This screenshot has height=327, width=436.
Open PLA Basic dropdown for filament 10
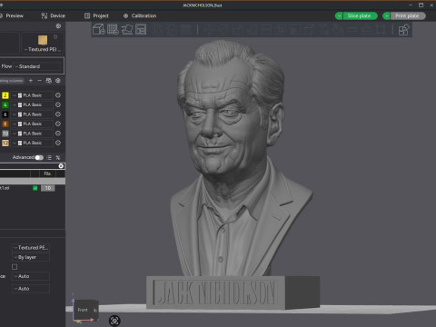pos(33,134)
